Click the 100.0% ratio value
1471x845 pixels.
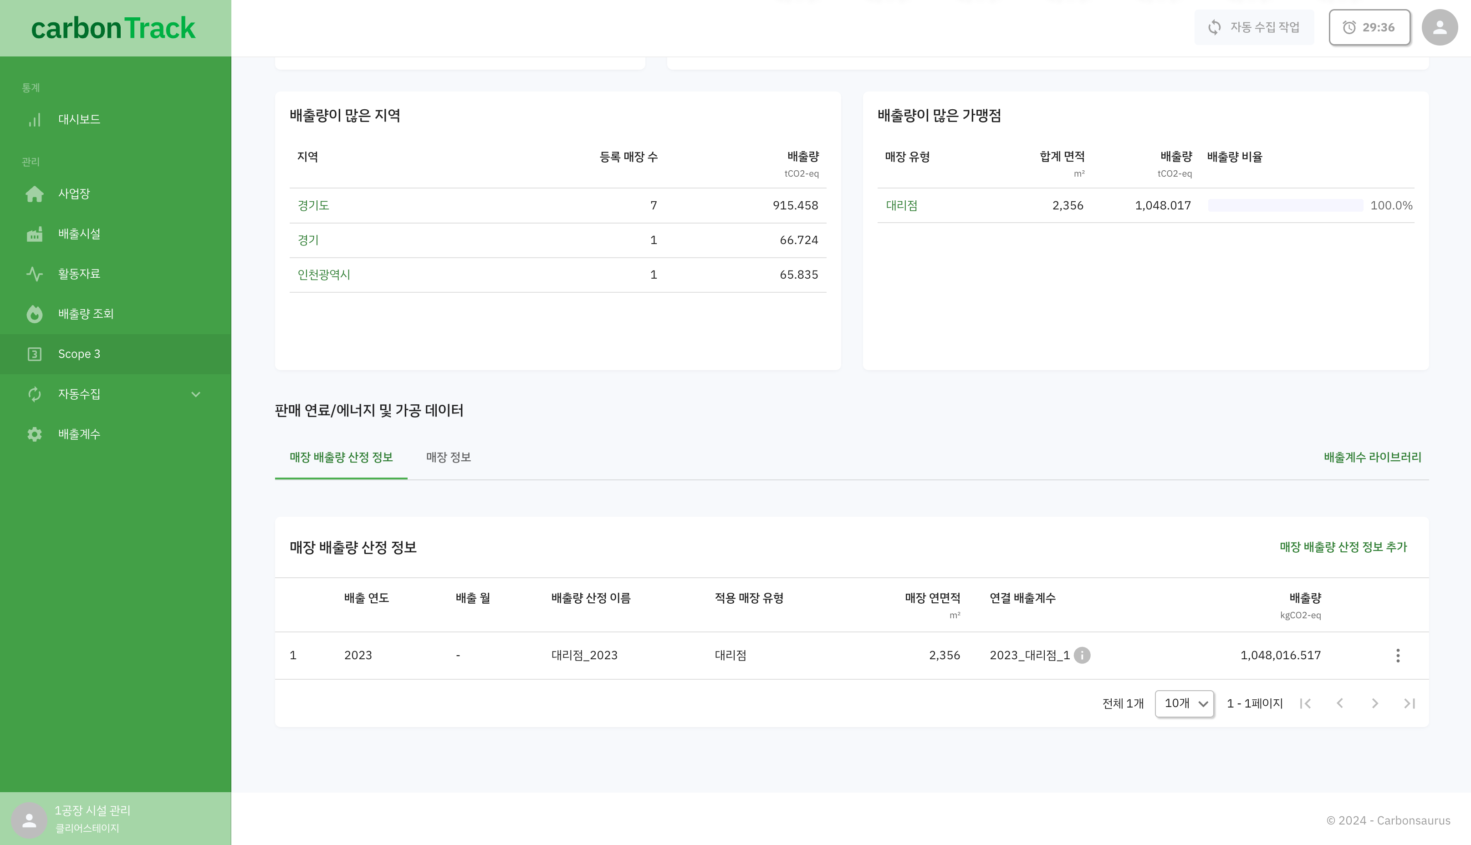tap(1391, 205)
